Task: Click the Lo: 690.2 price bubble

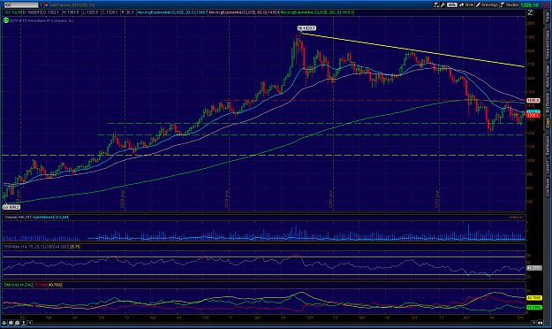Action: coord(11,207)
